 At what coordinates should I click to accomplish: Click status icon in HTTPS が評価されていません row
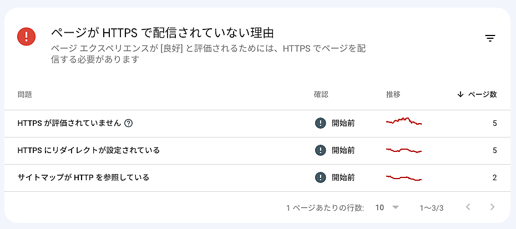[x=320, y=123]
